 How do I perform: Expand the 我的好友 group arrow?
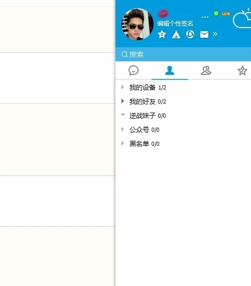(122, 101)
